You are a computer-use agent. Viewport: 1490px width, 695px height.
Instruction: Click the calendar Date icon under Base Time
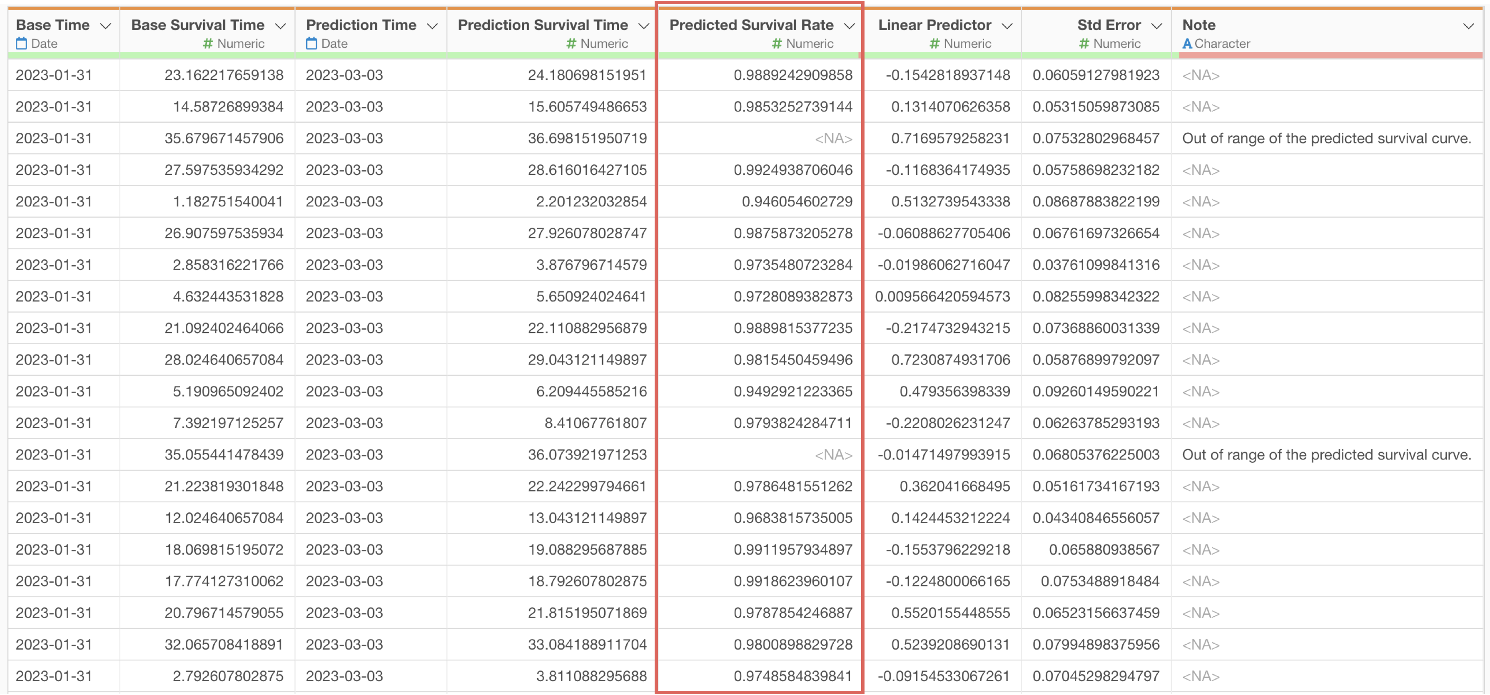21,43
